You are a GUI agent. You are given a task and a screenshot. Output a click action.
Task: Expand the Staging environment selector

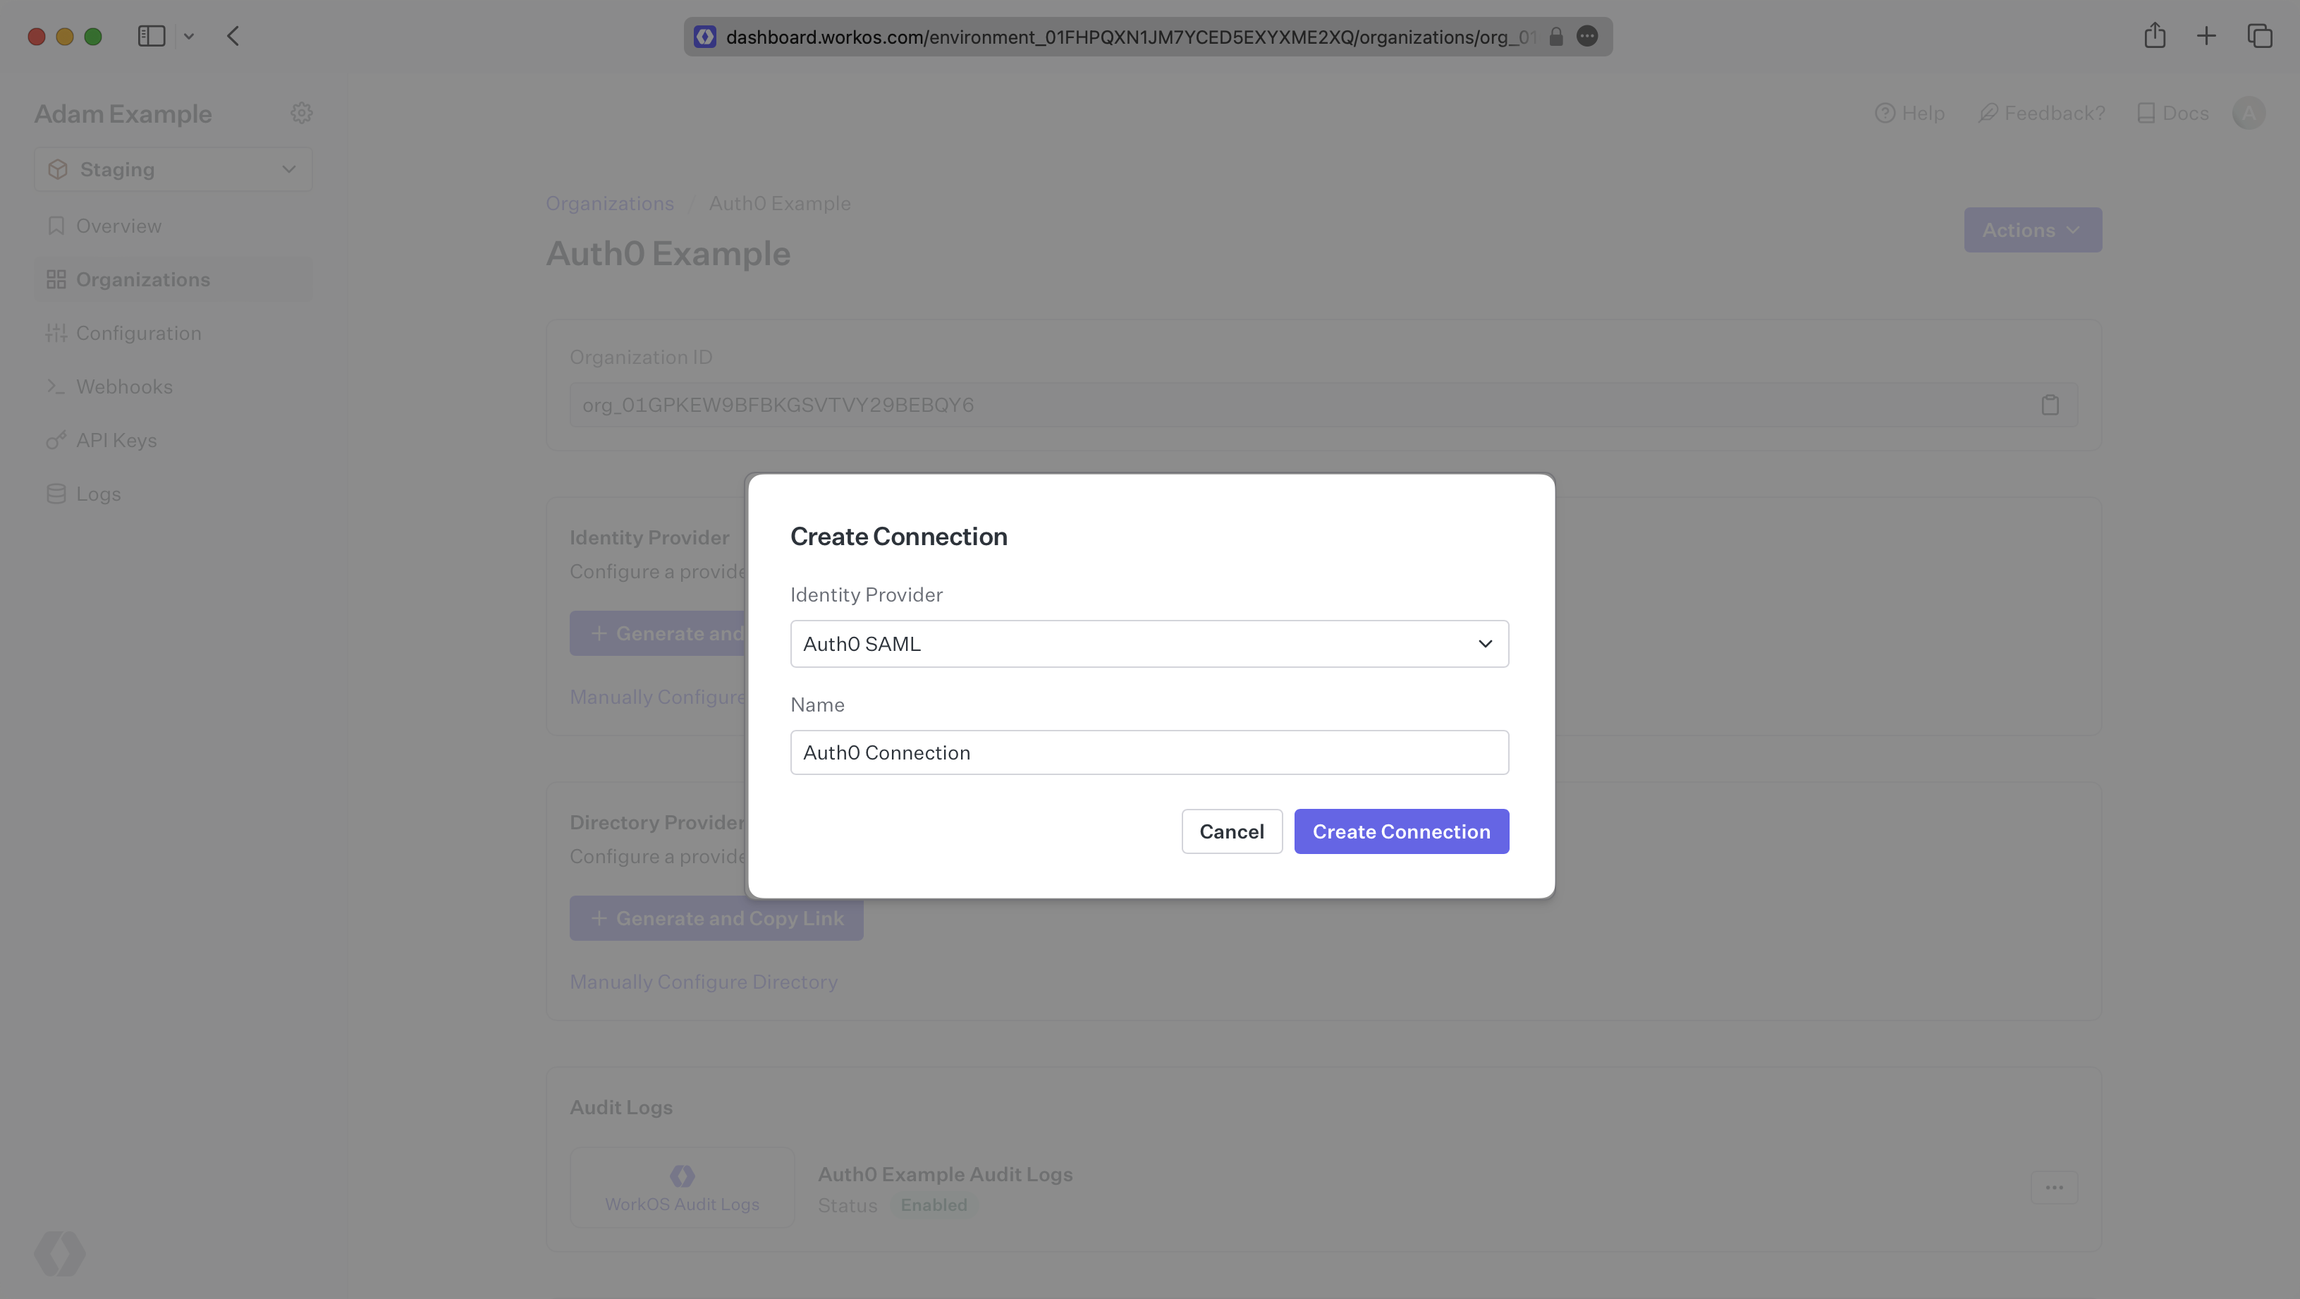[x=171, y=169]
